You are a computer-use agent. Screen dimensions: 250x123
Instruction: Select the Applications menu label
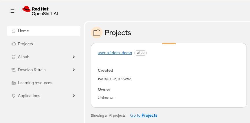[x=29, y=96]
